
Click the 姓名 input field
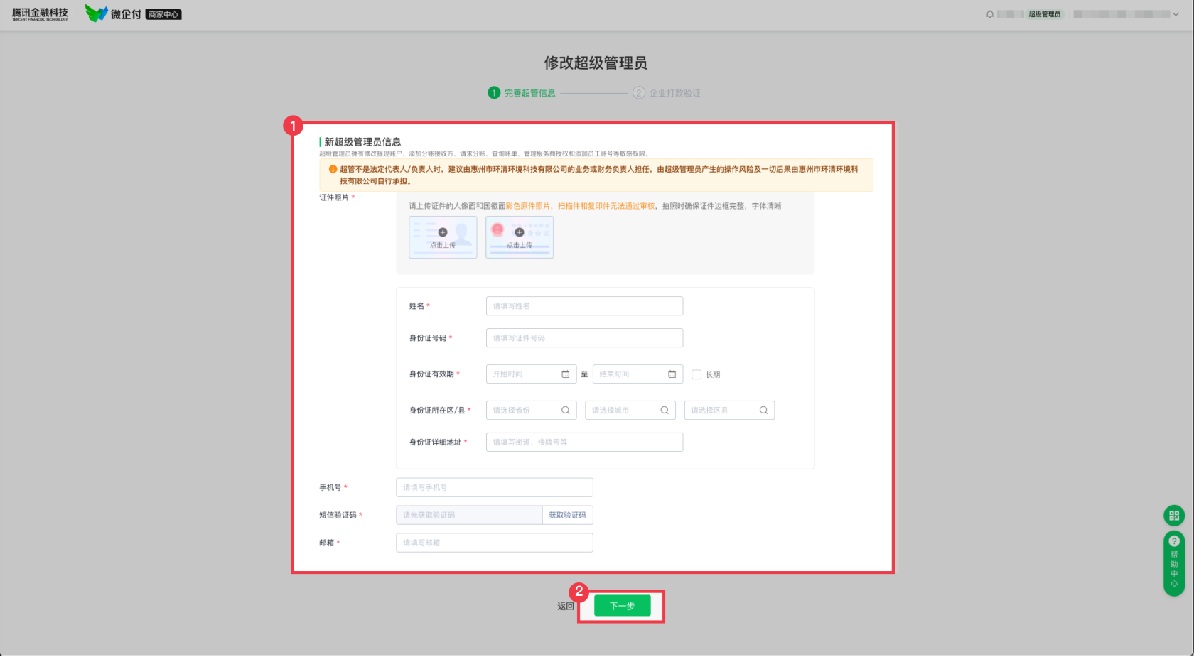(x=584, y=306)
